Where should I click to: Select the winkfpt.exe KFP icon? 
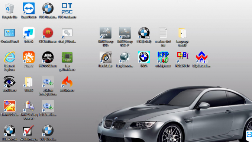coord(163,57)
